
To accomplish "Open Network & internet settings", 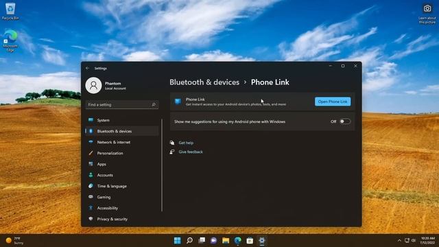I will coord(122,142).
